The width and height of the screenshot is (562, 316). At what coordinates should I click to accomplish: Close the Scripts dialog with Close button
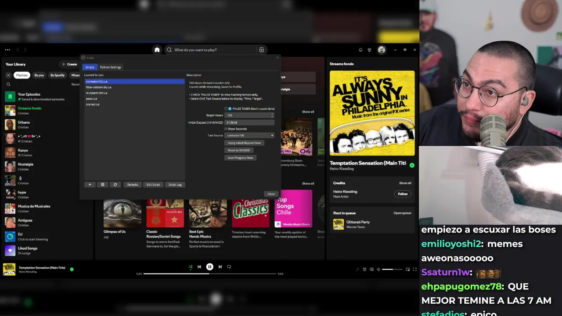[271, 194]
